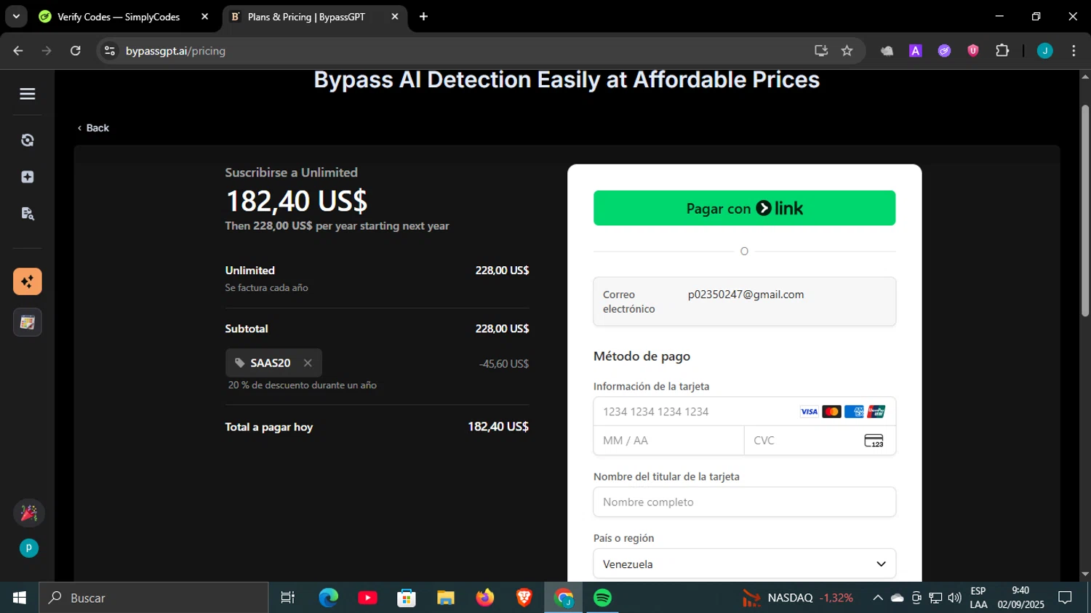Close the Plans & Pricing tab
The image size is (1091, 613).
tap(395, 17)
